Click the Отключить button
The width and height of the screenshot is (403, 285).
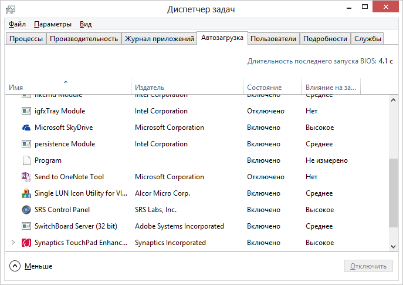point(368,266)
